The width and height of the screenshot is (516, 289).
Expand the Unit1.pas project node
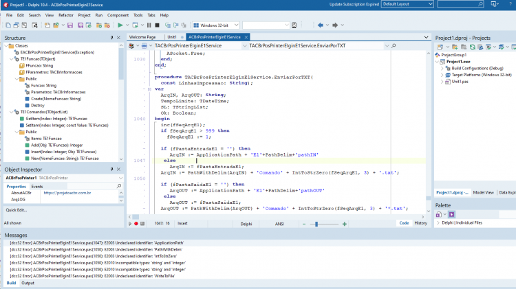point(442,82)
